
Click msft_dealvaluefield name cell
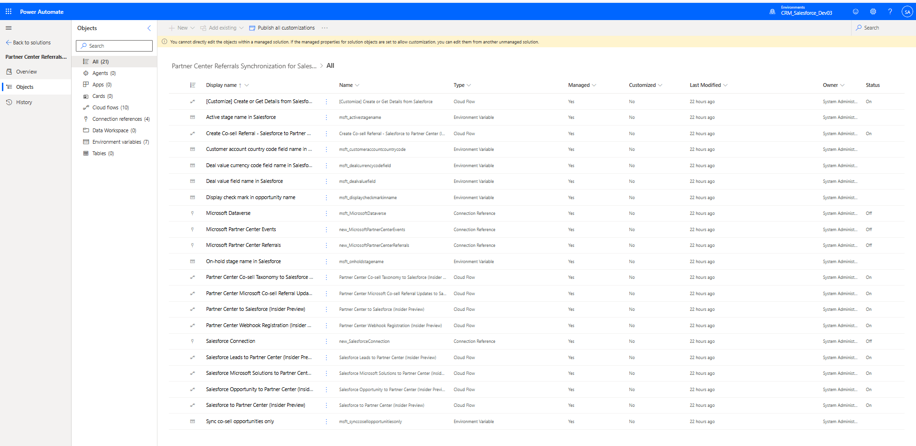(357, 181)
